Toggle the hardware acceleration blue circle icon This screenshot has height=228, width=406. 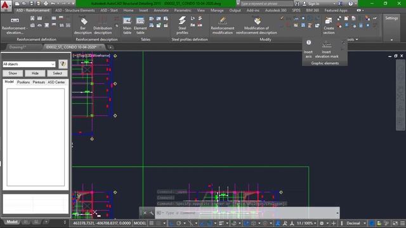pyautogui.click(x=372, y=223)
